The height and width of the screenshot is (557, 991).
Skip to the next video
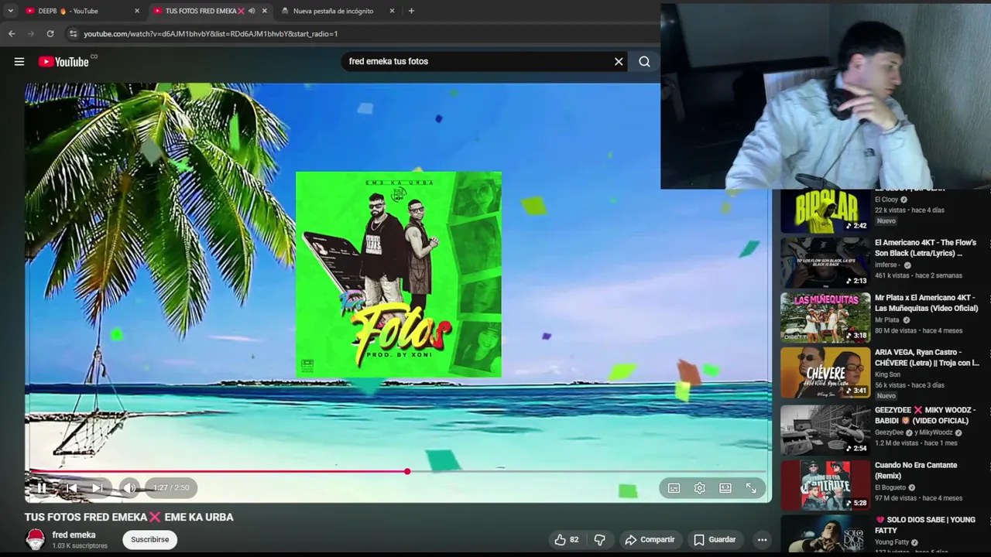(x=98, y=487)
